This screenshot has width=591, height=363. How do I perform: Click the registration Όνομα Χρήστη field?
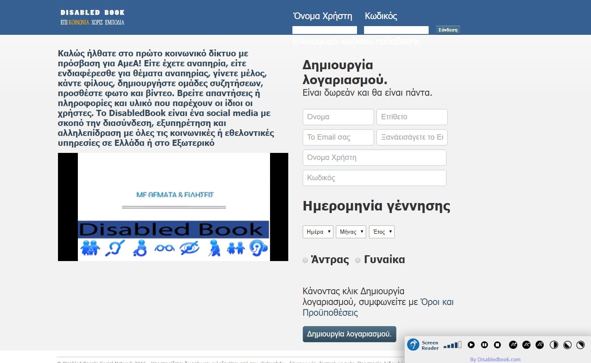click(x=374, y=157)
